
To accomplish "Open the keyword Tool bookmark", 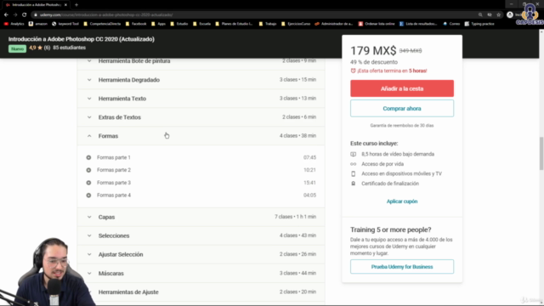I will pyautogui.click(x=65, y=24).
